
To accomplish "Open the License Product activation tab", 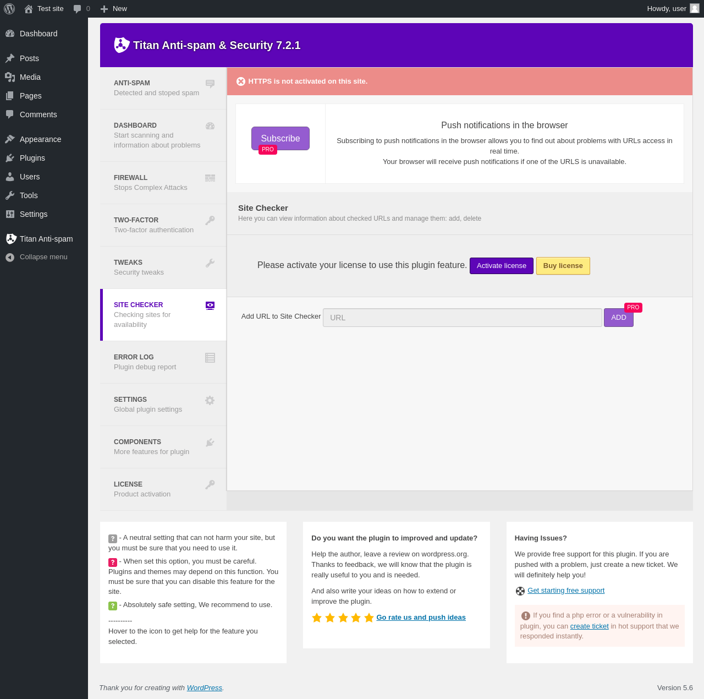I will [163, 489].
